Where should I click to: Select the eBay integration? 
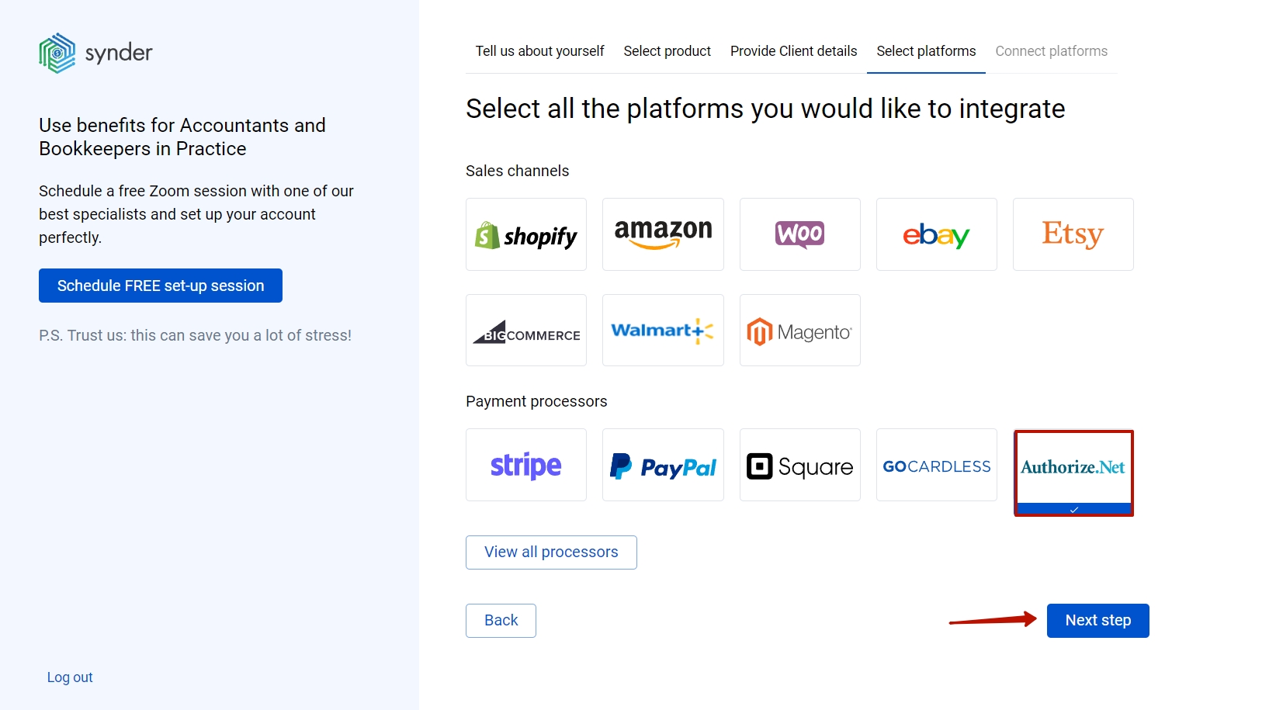(x=936, y=234)
